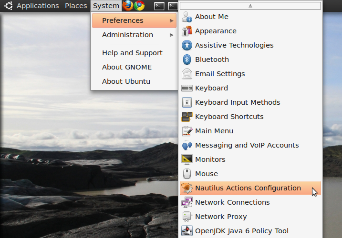Click the Mouse preferences icon
Screen dimensions: 342x238
coord(187,174)
